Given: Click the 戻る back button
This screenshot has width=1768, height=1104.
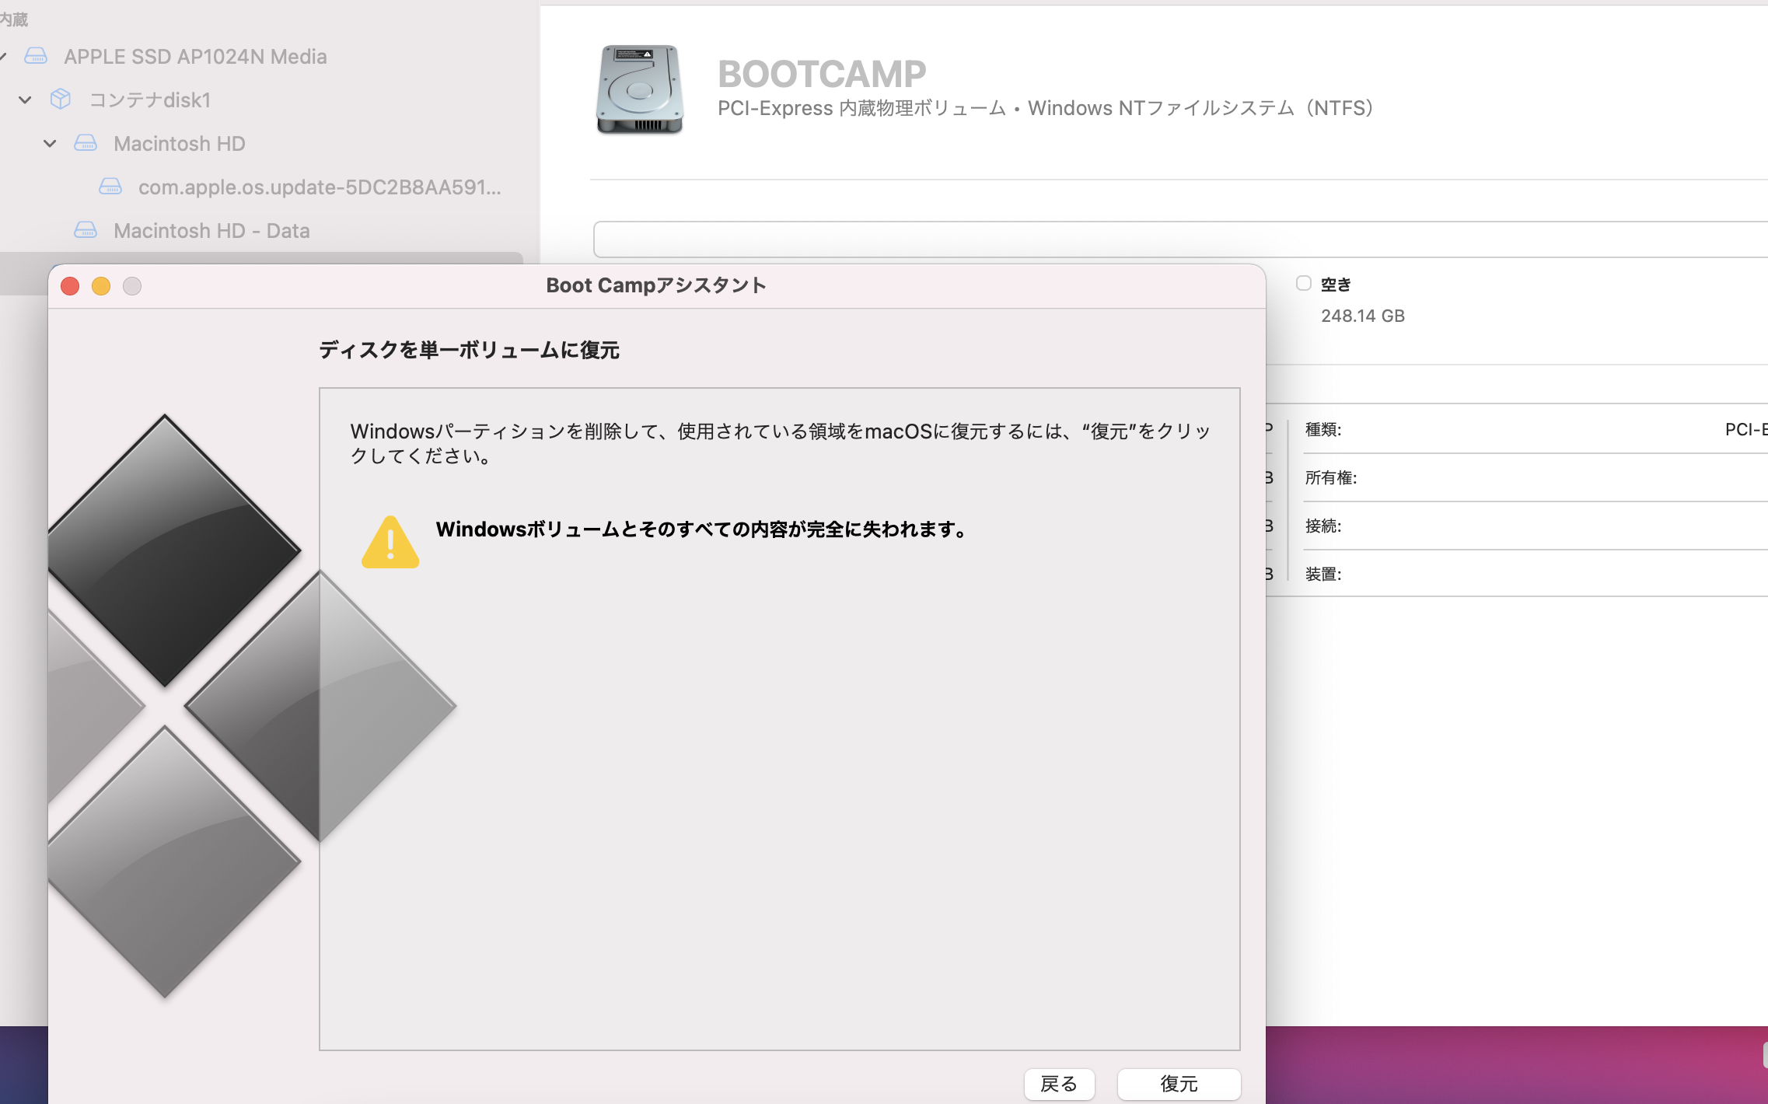Looking at the screenshot, I should coord(1059,1083).
